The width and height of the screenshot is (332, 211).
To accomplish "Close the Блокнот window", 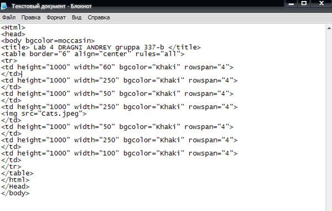I will point(321,3).
